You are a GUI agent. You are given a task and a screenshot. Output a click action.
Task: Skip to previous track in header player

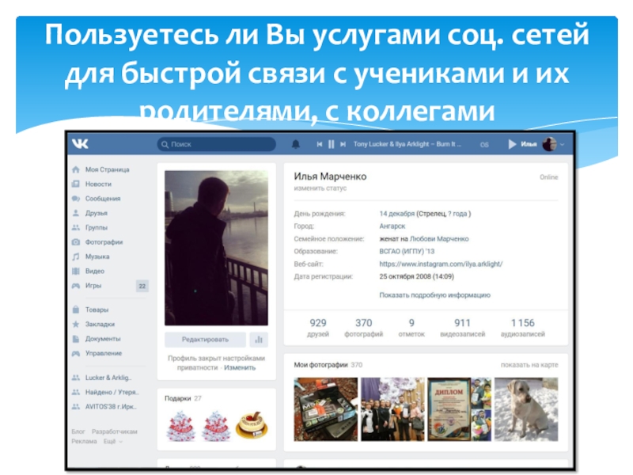point(320,144)
